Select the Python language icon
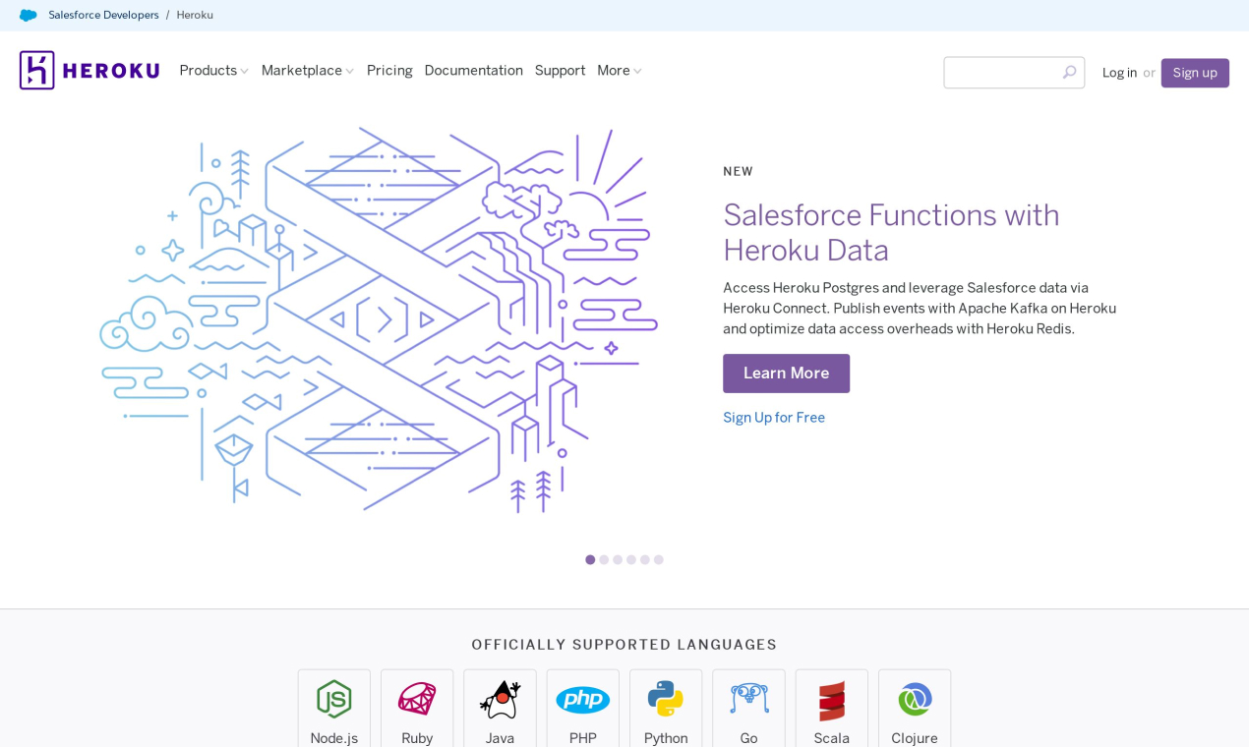The image size is (1249, 747). tap(666, 700)
